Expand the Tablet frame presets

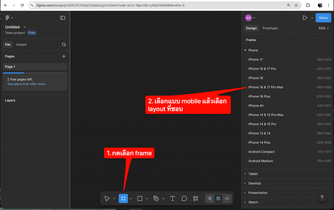click(x=253, y=174)
